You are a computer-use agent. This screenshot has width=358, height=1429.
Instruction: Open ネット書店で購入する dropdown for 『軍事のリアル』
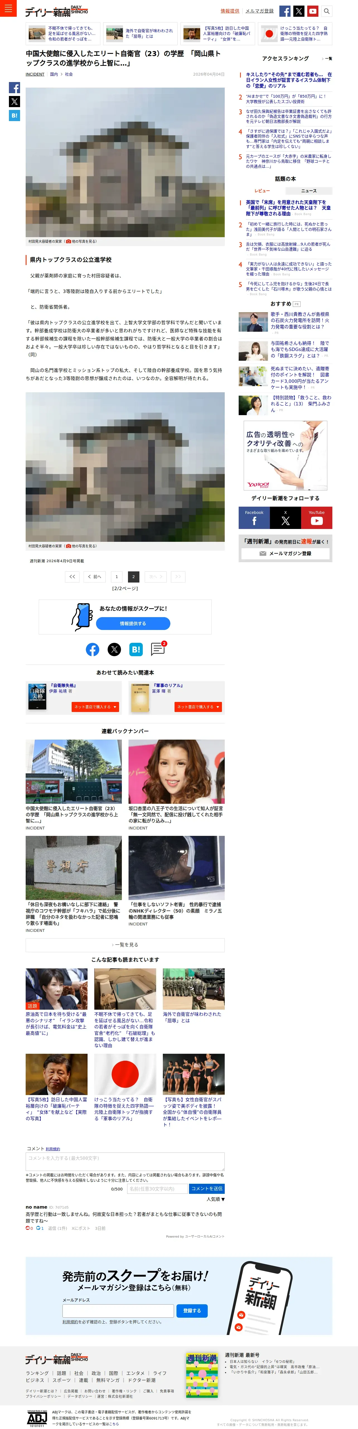tap(199, 707)
